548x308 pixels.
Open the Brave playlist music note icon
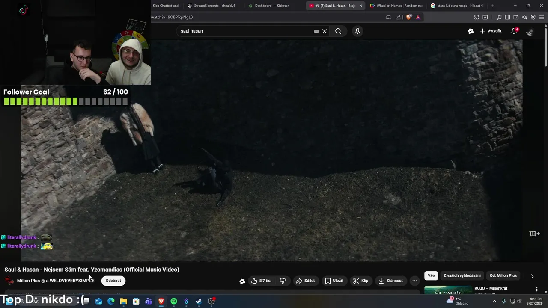(499, 17)
